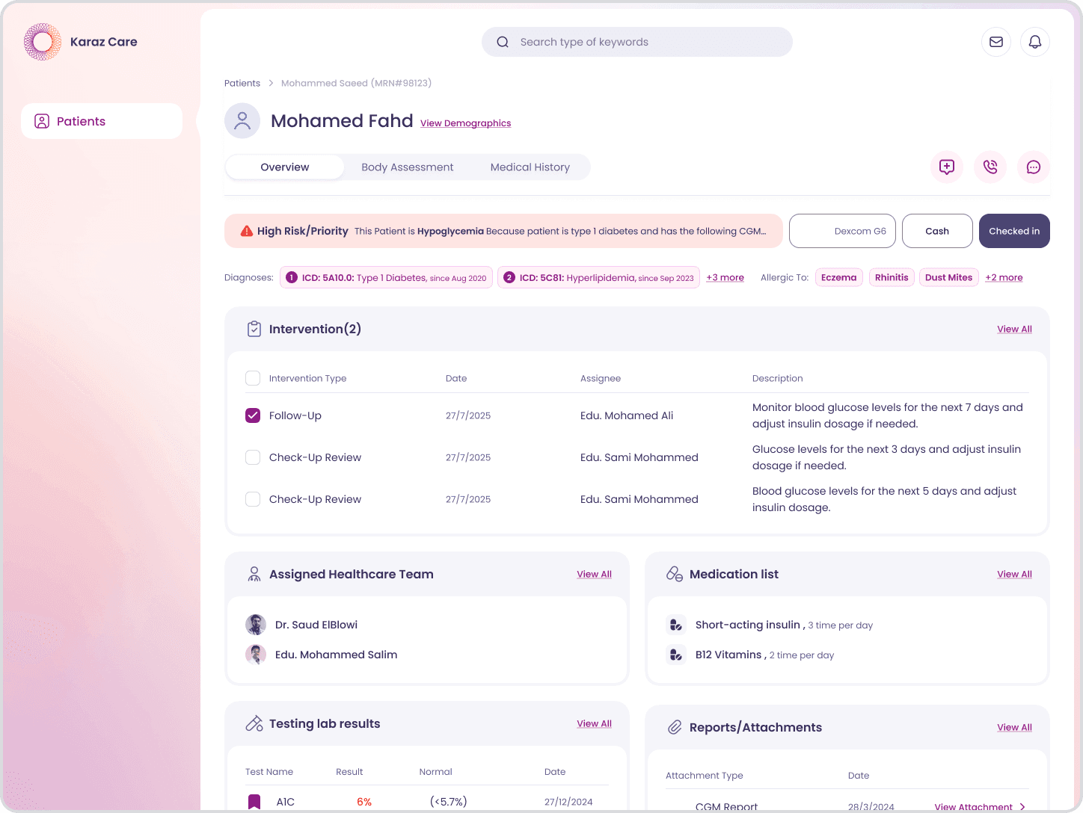Click the High Risk/Priority alert banner
This screenshot has width=1083, height=813.
point(503,231)
